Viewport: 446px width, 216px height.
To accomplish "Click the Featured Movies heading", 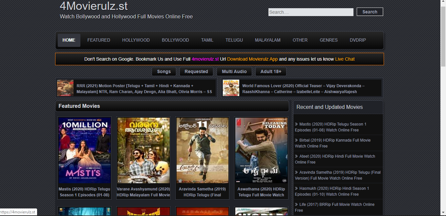I will pos(79,106).
